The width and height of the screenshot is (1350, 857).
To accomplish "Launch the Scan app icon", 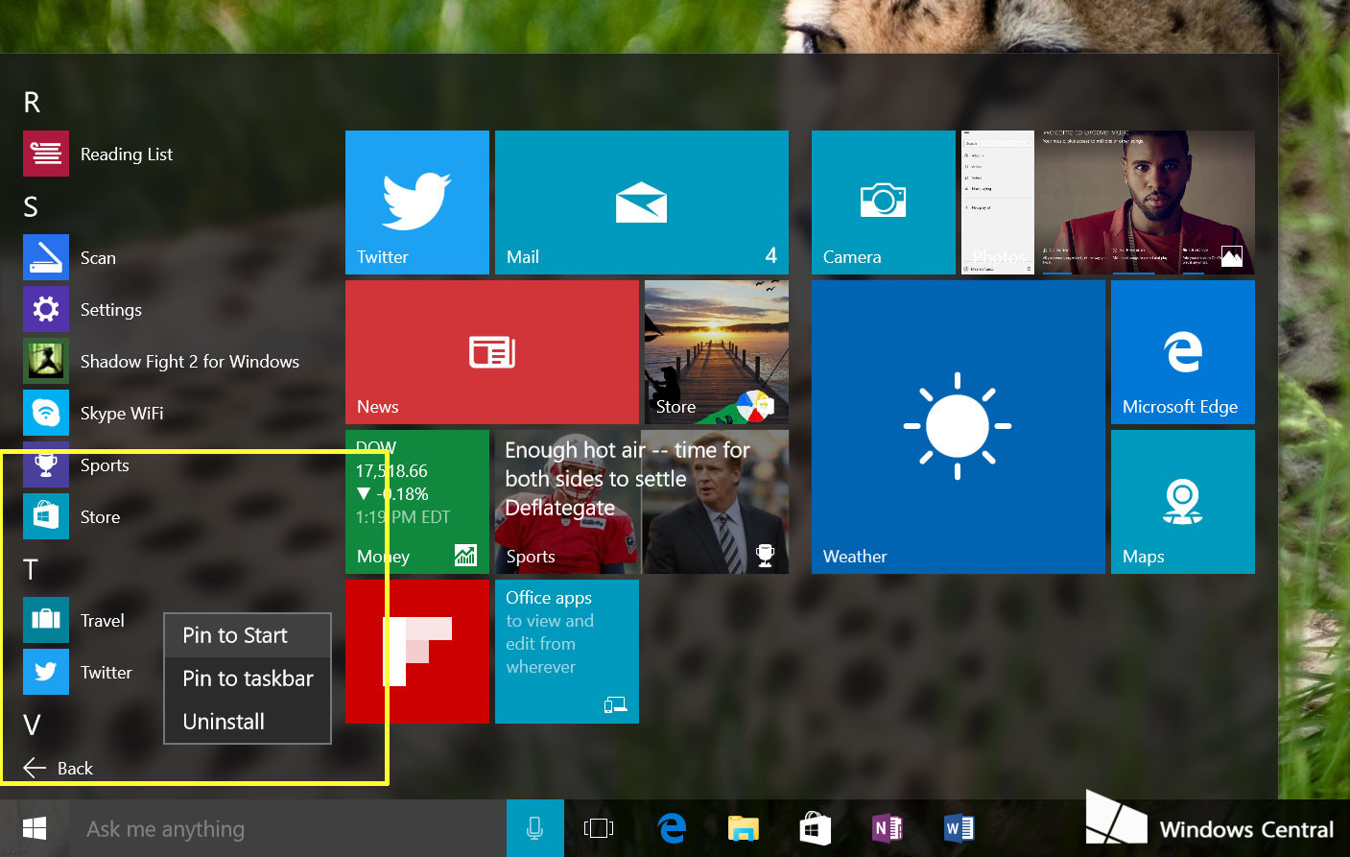I will pos(46,257).
